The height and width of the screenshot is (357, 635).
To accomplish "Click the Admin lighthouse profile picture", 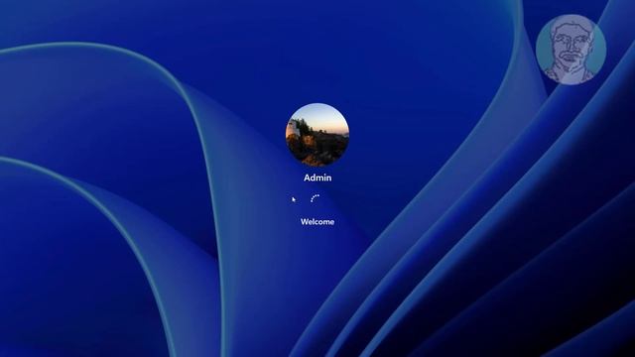I will coord(317,135).
